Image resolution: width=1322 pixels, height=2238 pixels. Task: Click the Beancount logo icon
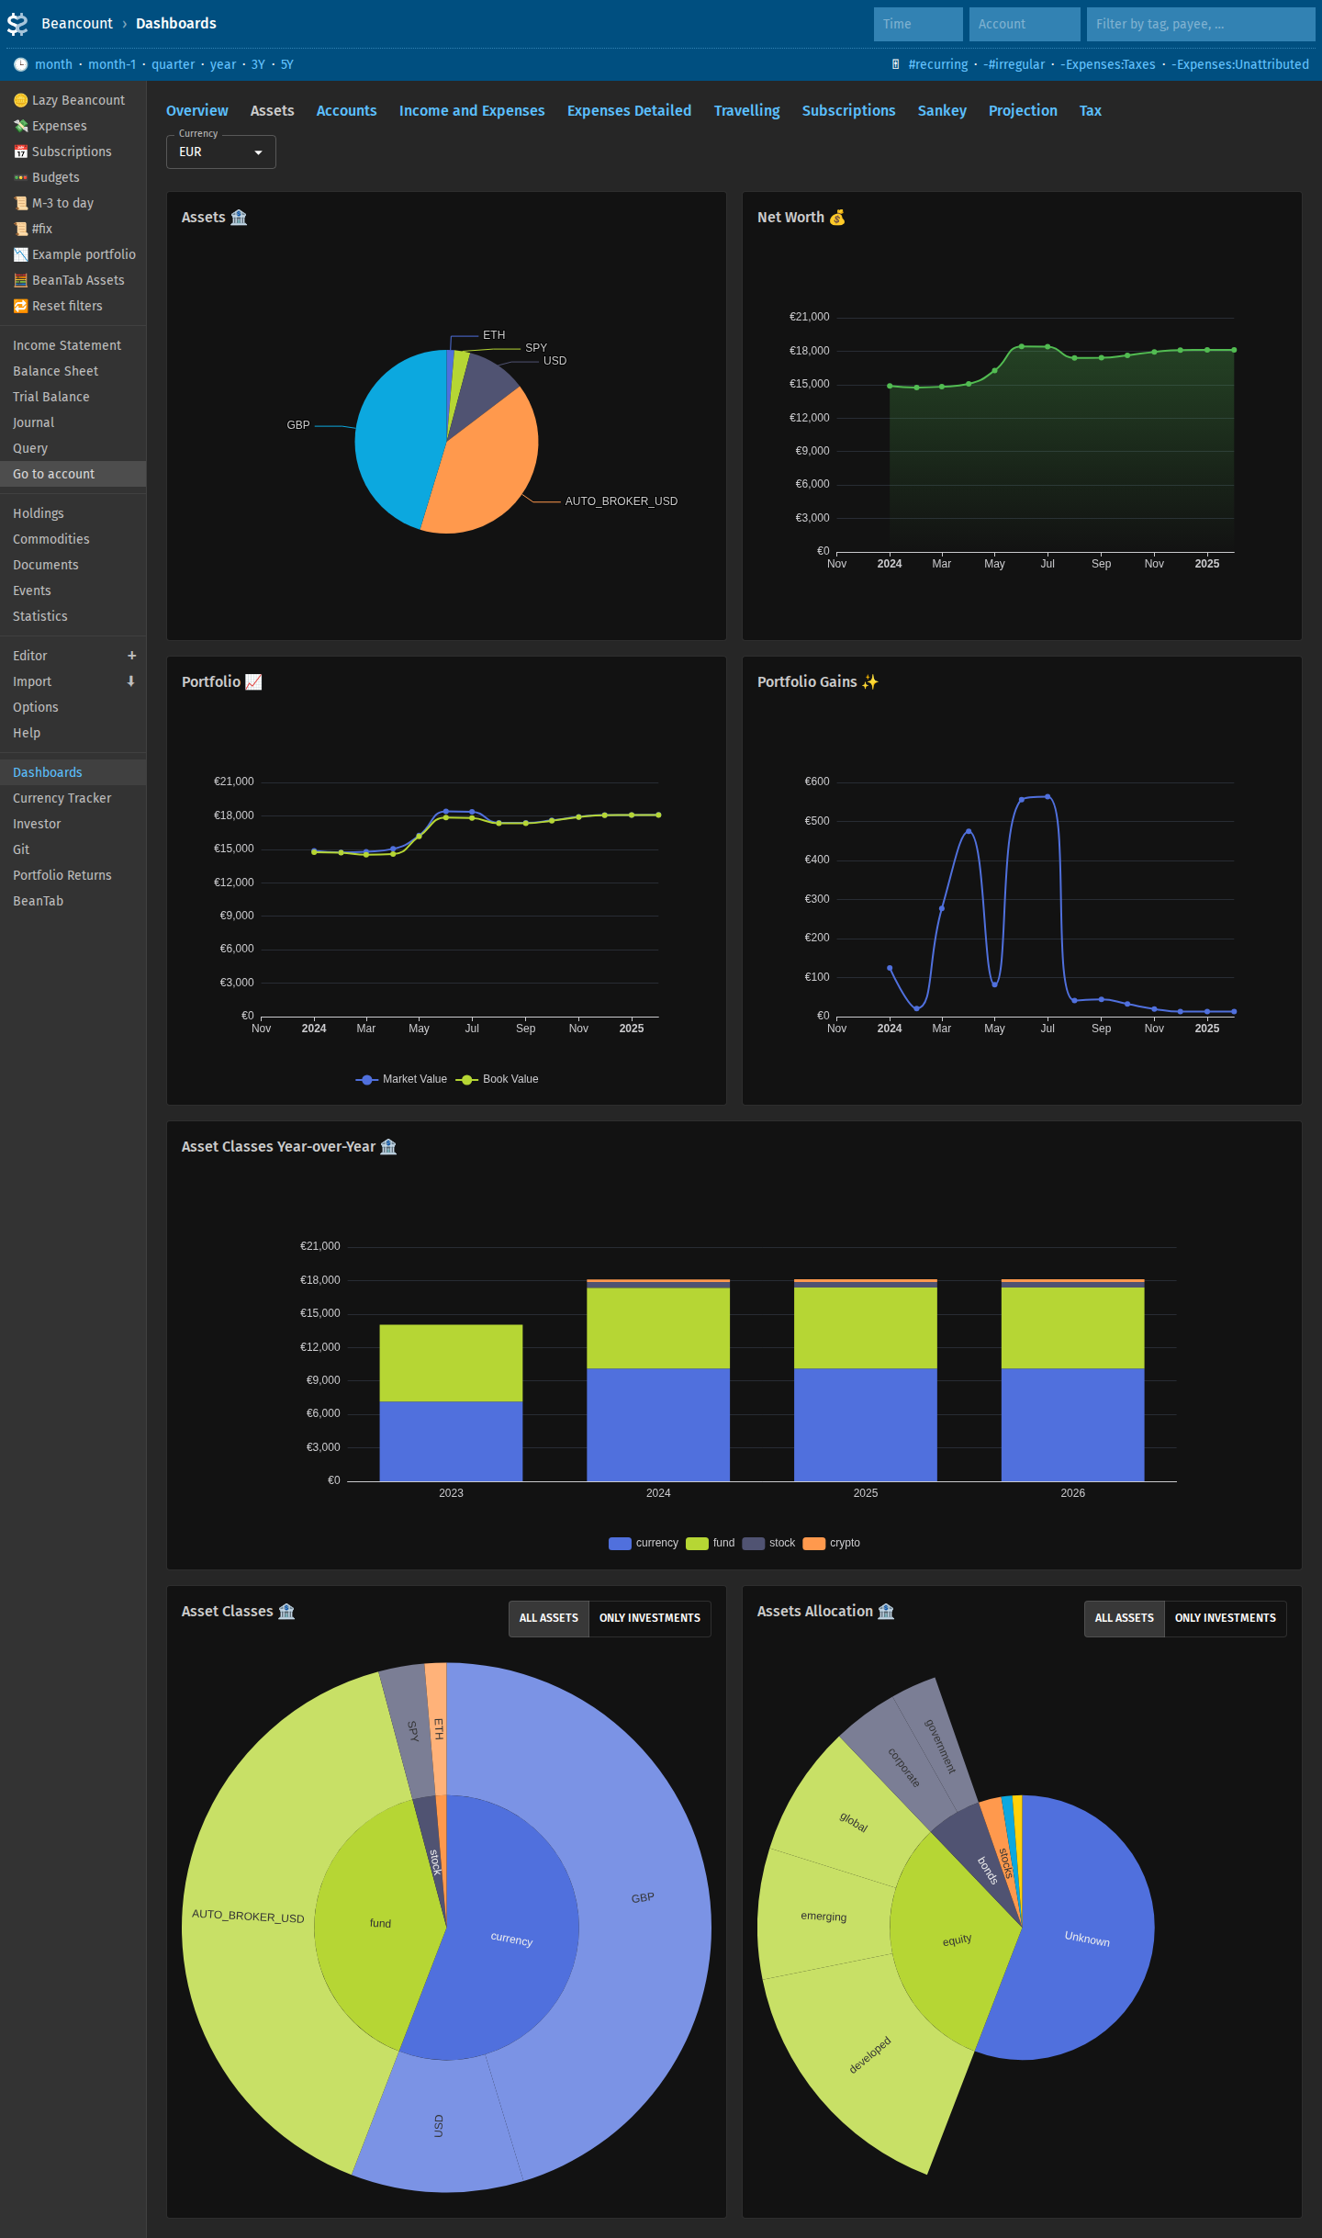coord(17,24)
